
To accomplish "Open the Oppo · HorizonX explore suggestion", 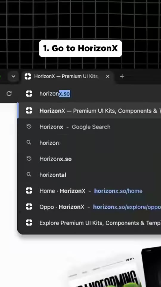I will tap(89, 207).
